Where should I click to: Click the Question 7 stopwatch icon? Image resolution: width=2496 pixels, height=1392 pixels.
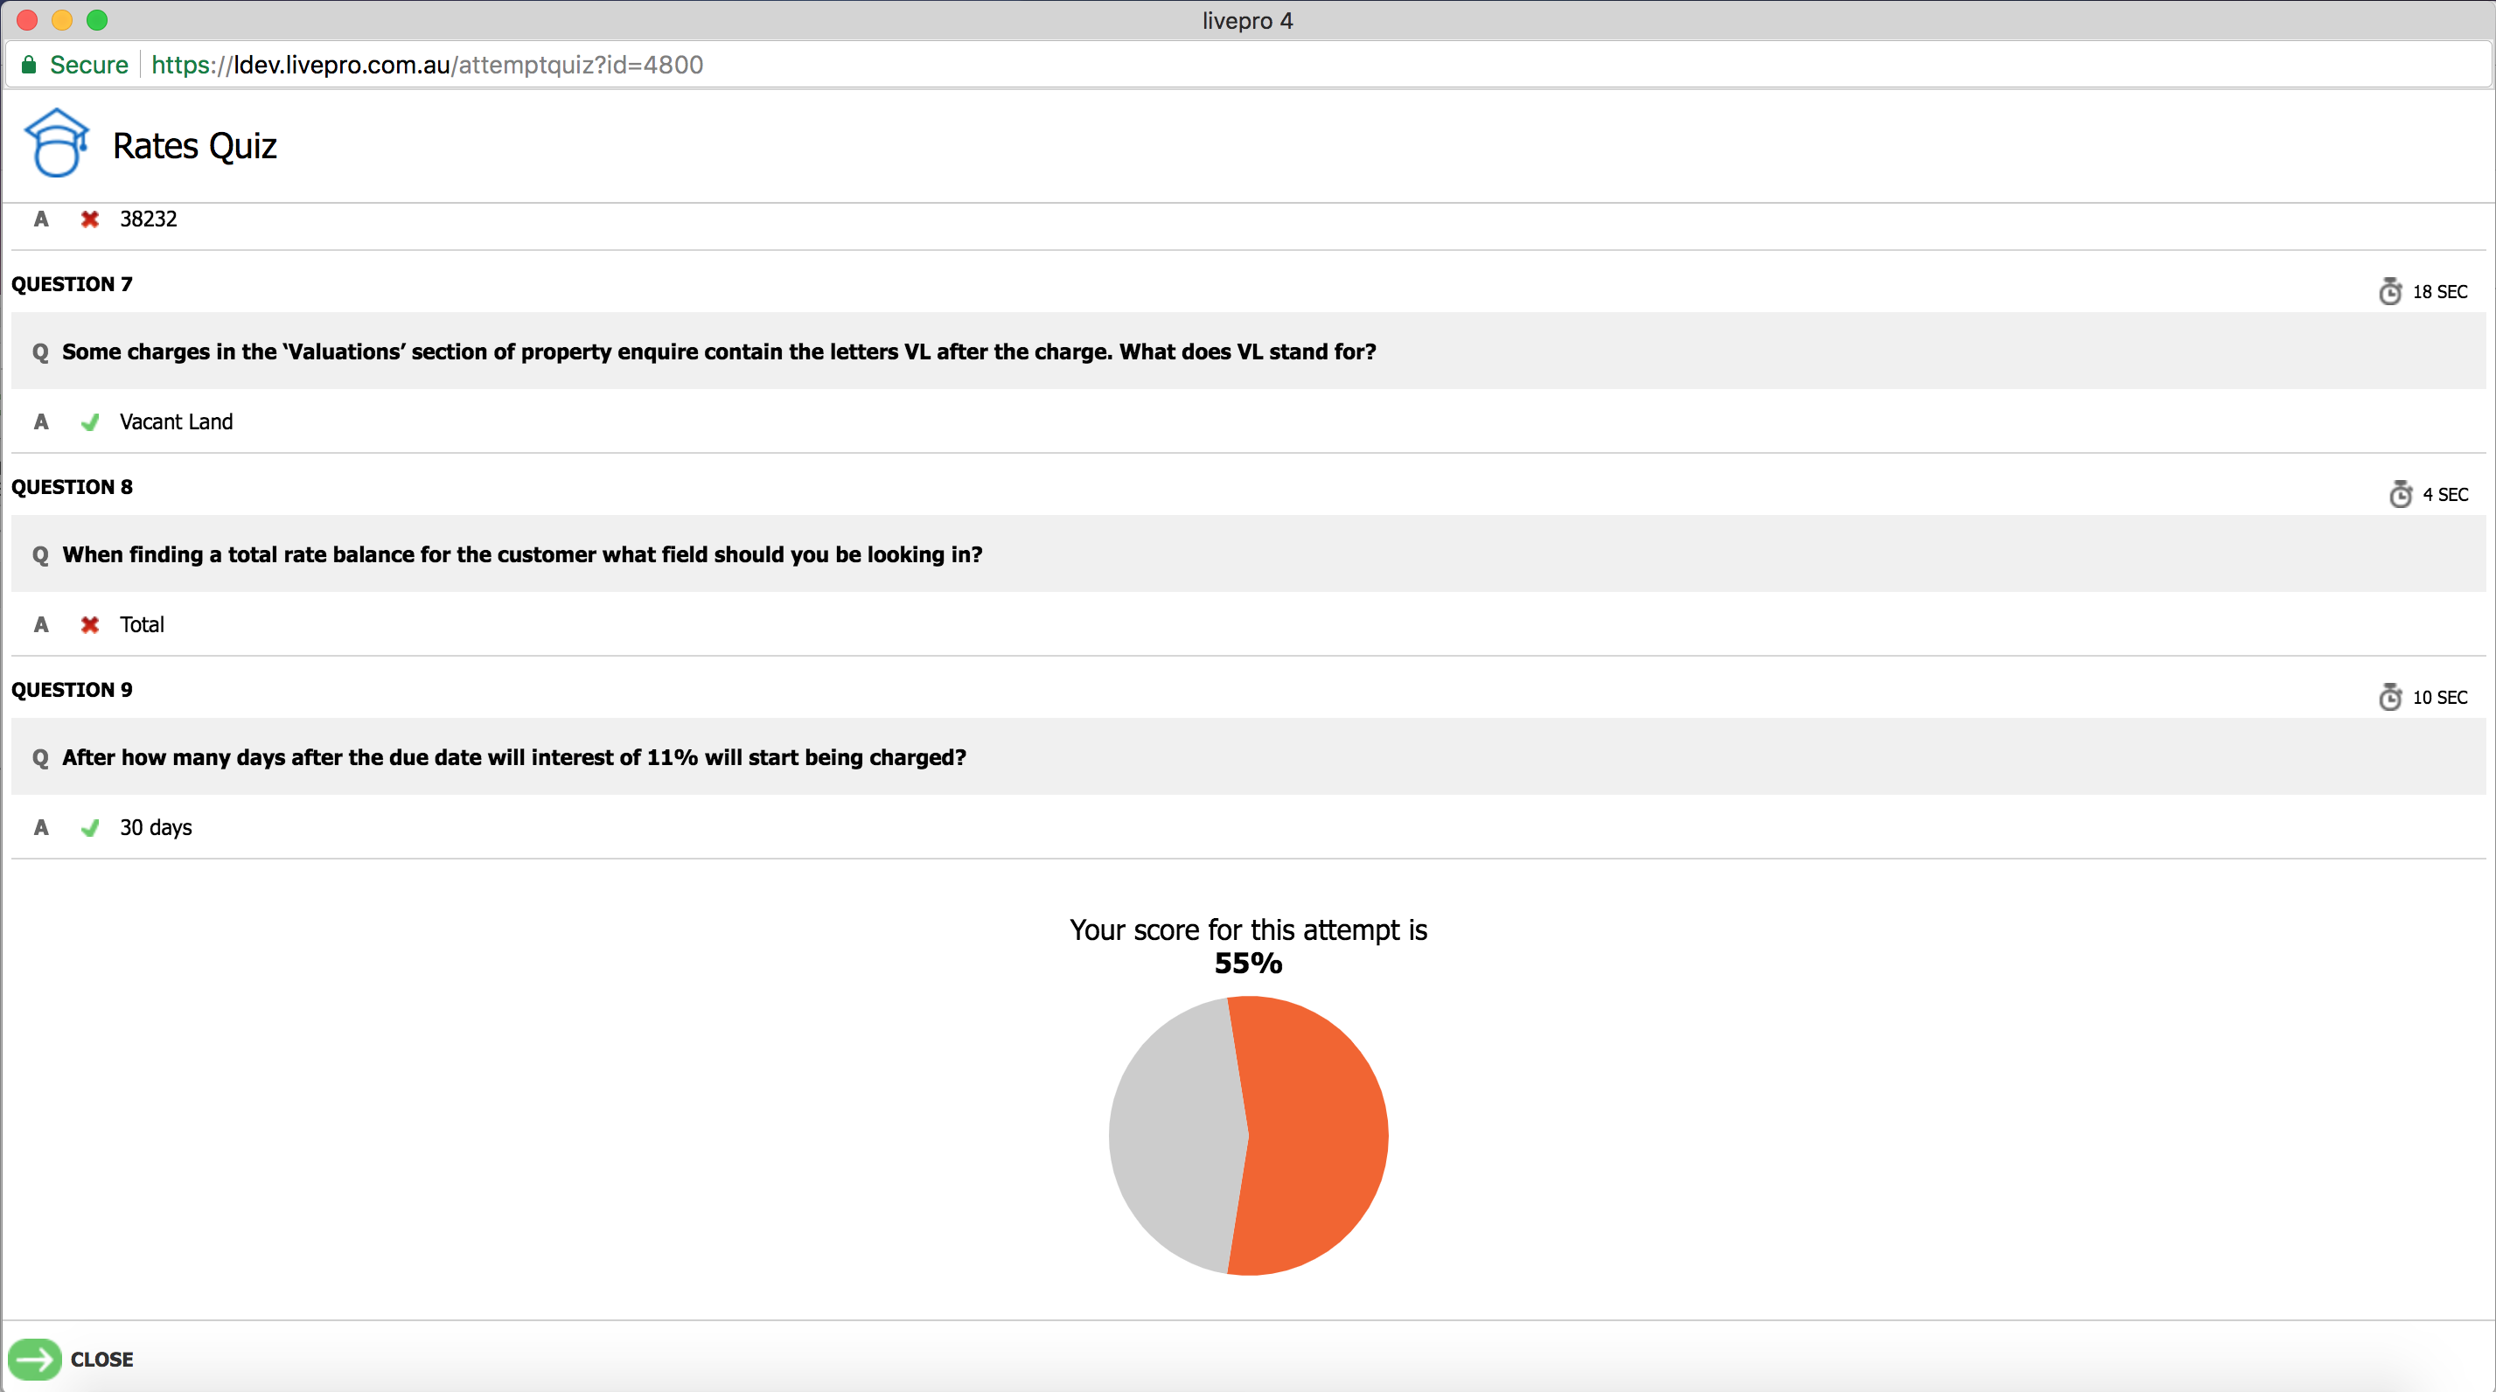[2389, 290]
